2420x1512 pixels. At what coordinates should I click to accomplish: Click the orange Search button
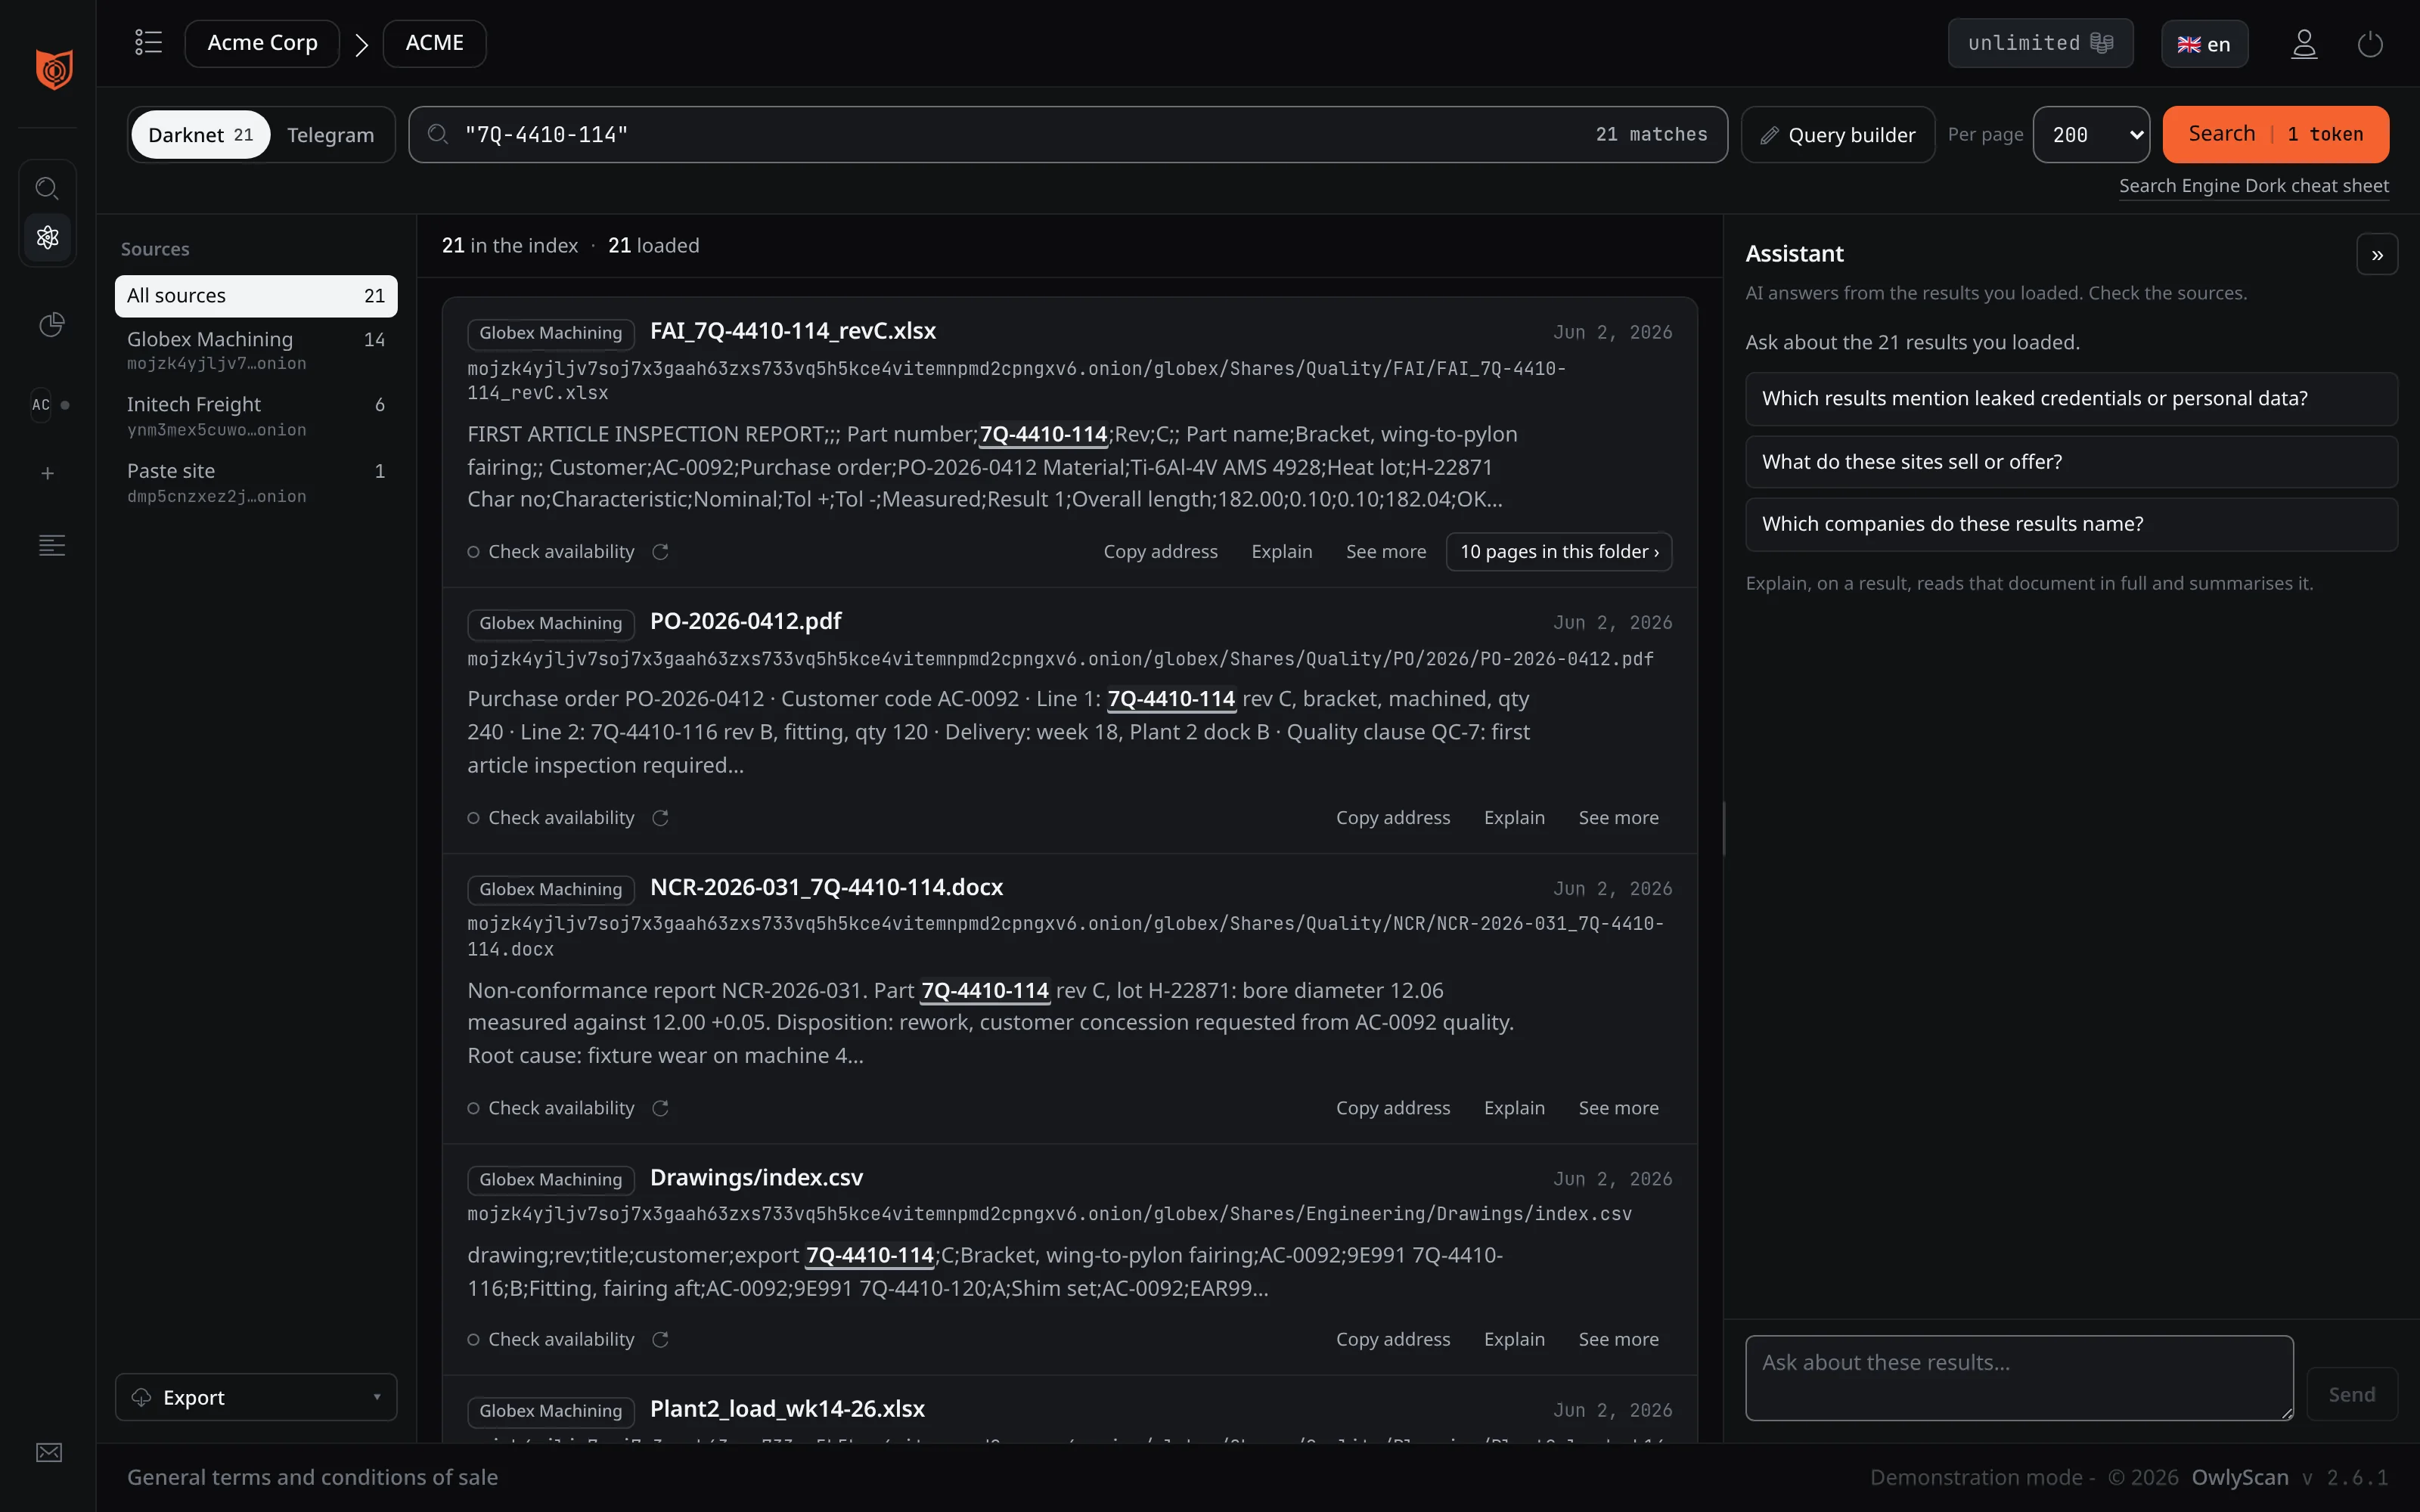(x=2275, y=134)
